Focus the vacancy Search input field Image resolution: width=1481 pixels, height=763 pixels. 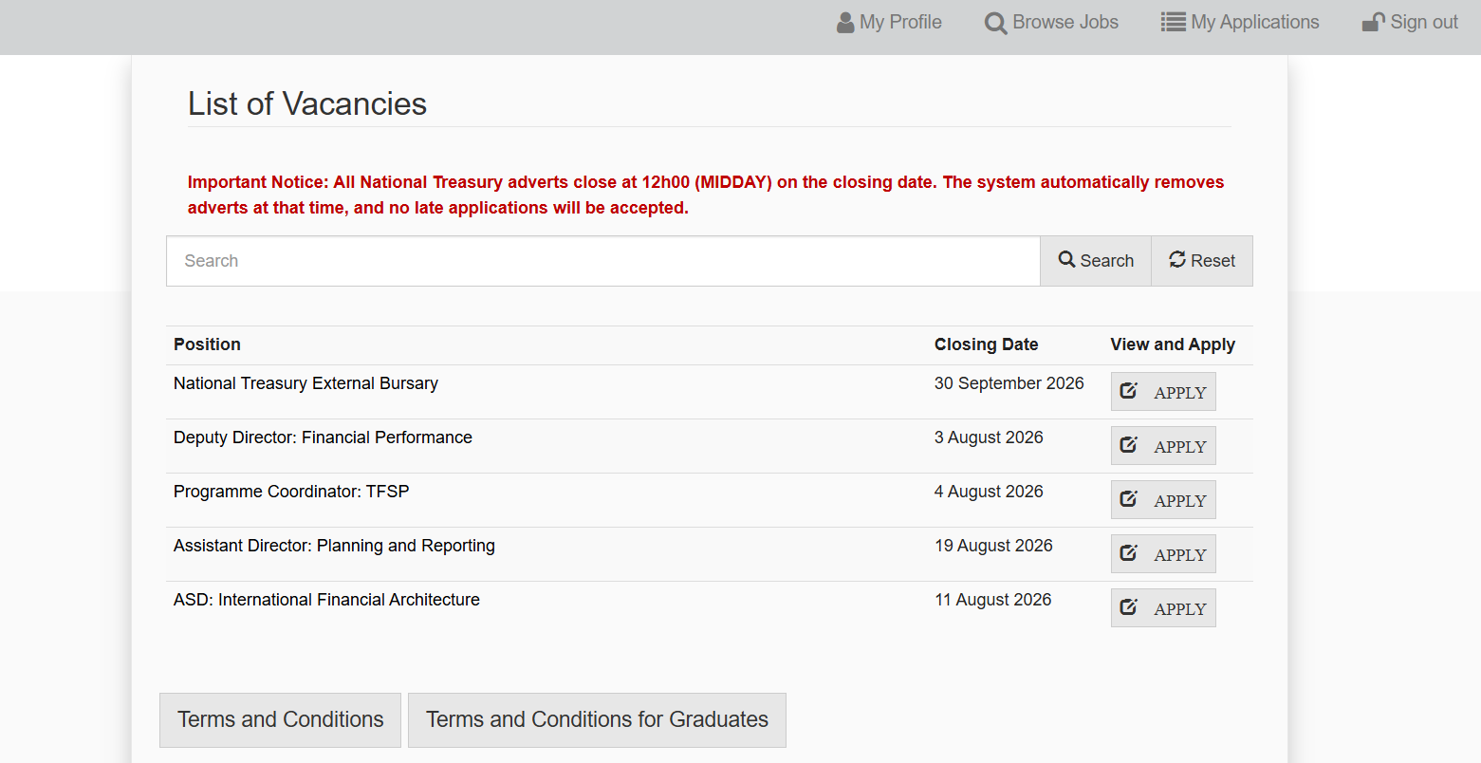[603, 261]
